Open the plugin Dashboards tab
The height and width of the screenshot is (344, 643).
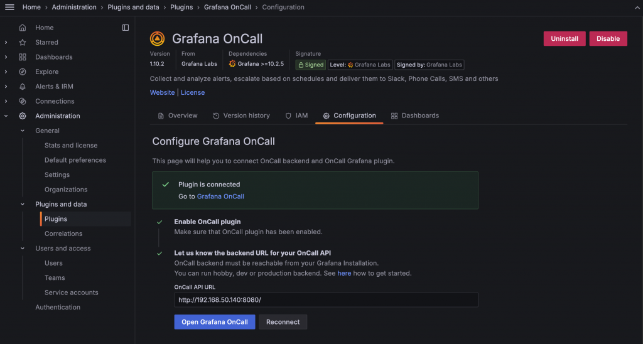point(414,116)
